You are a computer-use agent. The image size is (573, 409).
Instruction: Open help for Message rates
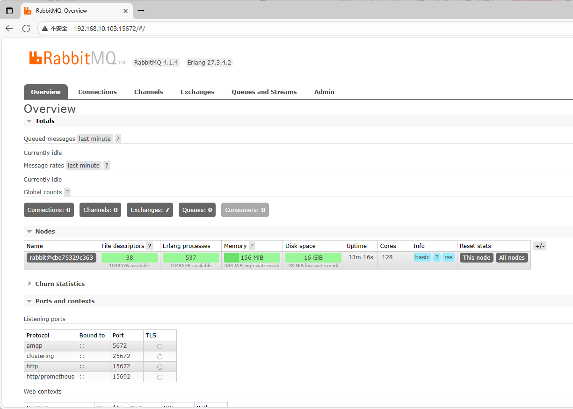[107, 166]
